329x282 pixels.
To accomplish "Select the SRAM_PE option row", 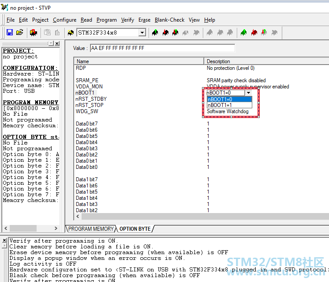I will [x=87, y=80].
